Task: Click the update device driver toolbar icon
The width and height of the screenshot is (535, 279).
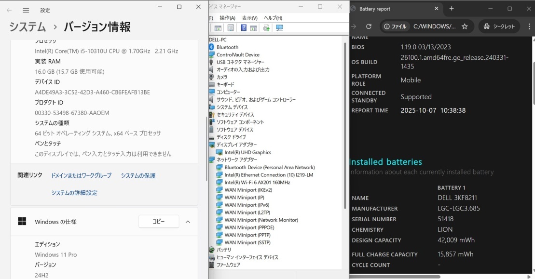Action: coord(266,28)
